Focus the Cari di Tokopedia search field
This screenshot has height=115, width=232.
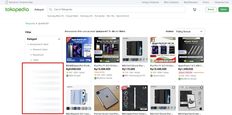click(x=116, y=10)
